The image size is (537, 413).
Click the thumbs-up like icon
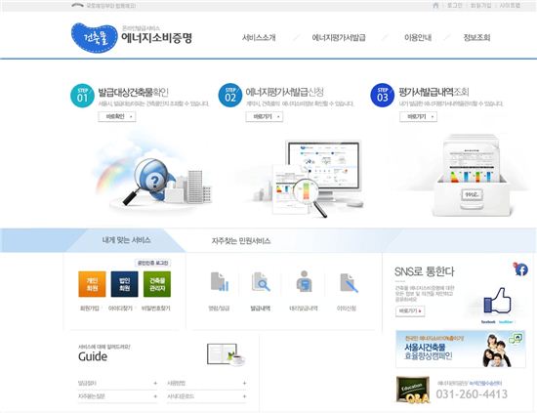[497, 301]
